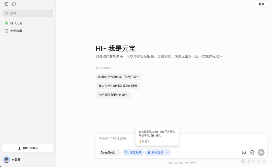Collapse the sidebar with the panel icon
272x167 pixels.
click(x=6, y=4)
